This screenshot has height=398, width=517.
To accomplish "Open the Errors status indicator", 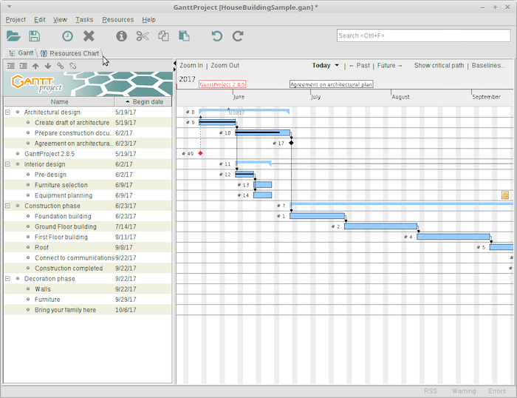I will click(x=497, y=391).
